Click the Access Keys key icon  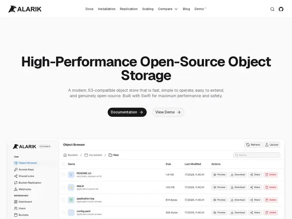(16, 169)
